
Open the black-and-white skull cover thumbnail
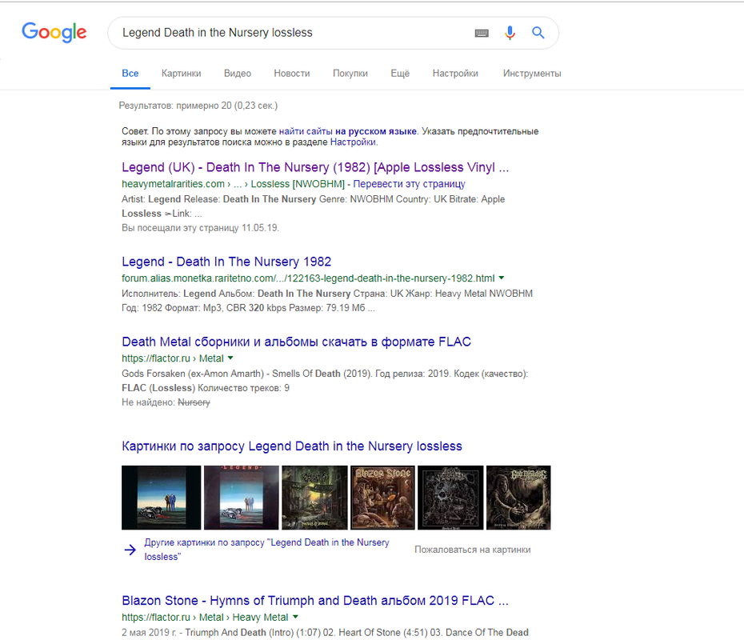point(450,498)
